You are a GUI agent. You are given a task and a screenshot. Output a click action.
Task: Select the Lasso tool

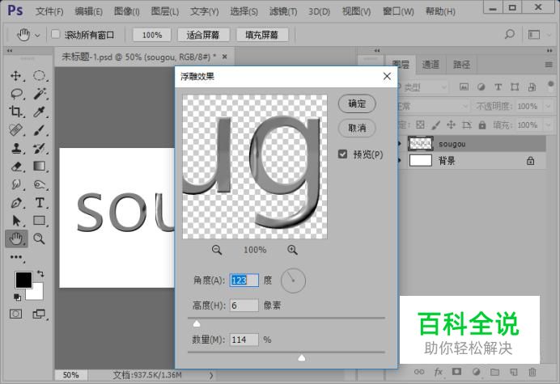16,94
